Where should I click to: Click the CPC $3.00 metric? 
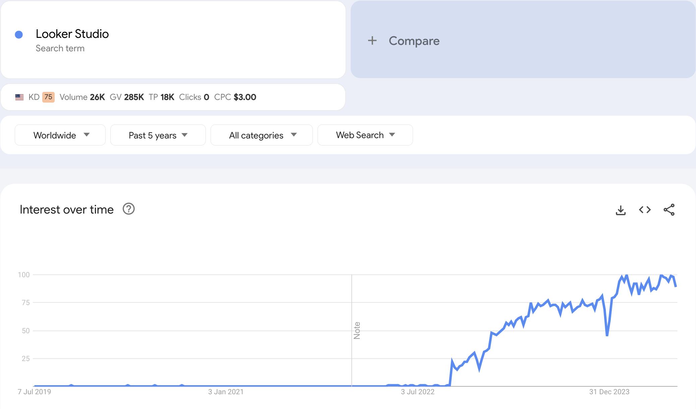(x=235, y=97)
